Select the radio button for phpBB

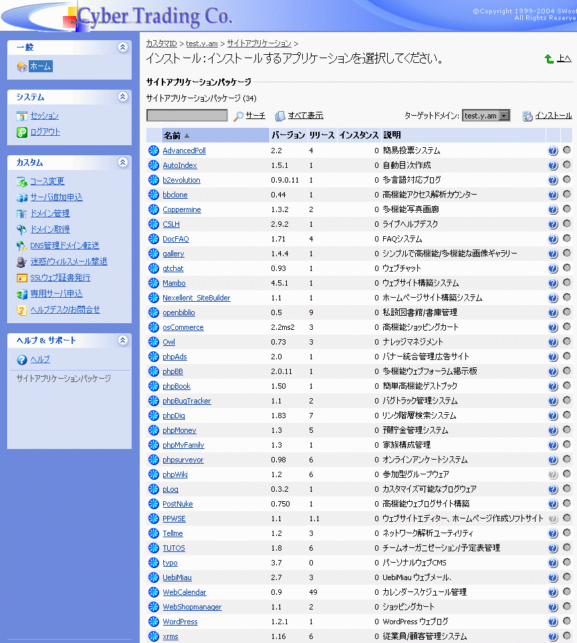pyautogui.click(x=567, y=371)
